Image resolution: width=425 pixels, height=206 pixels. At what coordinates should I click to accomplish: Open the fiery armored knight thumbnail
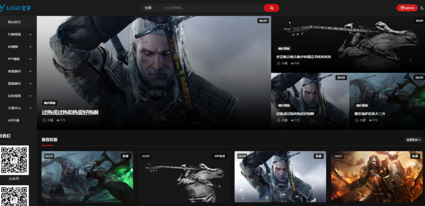click(x=377, y=177)
